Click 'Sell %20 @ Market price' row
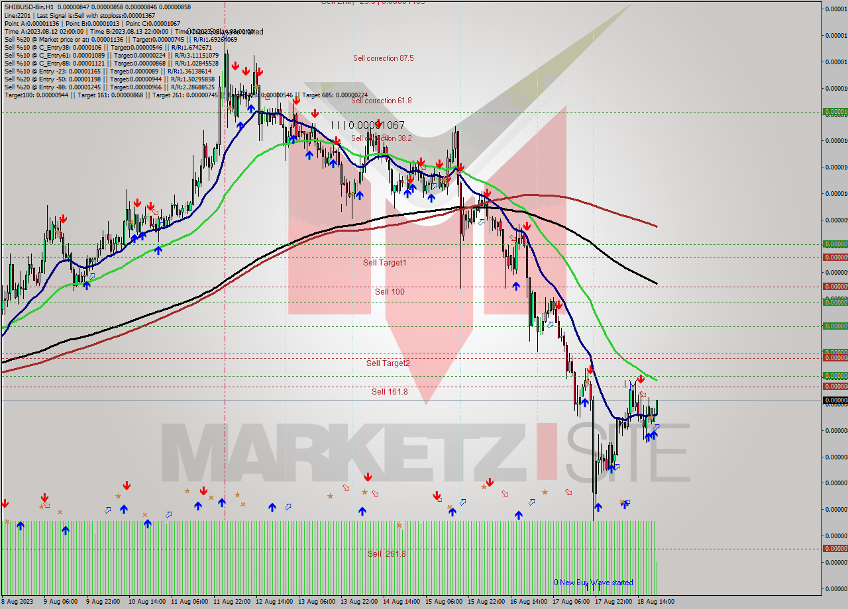Screen dimensions: 848x609 pyautogui.click(x=121, y=40)
